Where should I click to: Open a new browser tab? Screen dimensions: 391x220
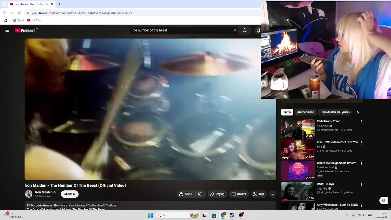click(x=60, y=4)
